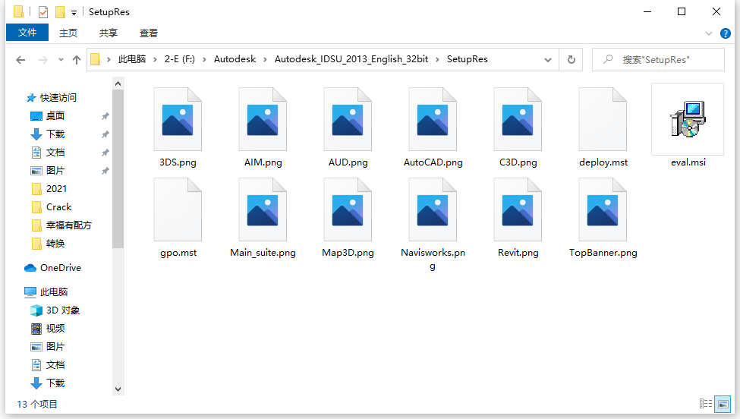Screen dimensions: 740x419
Task: Expand the ribbon with the chevron
Action: click(708, 33)
